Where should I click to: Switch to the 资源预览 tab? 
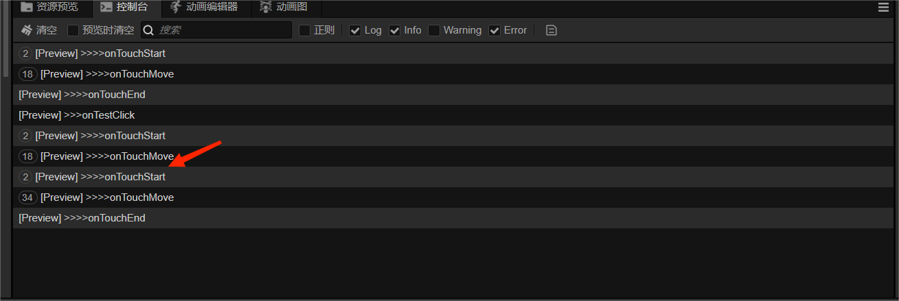click(x=56, y=8)
